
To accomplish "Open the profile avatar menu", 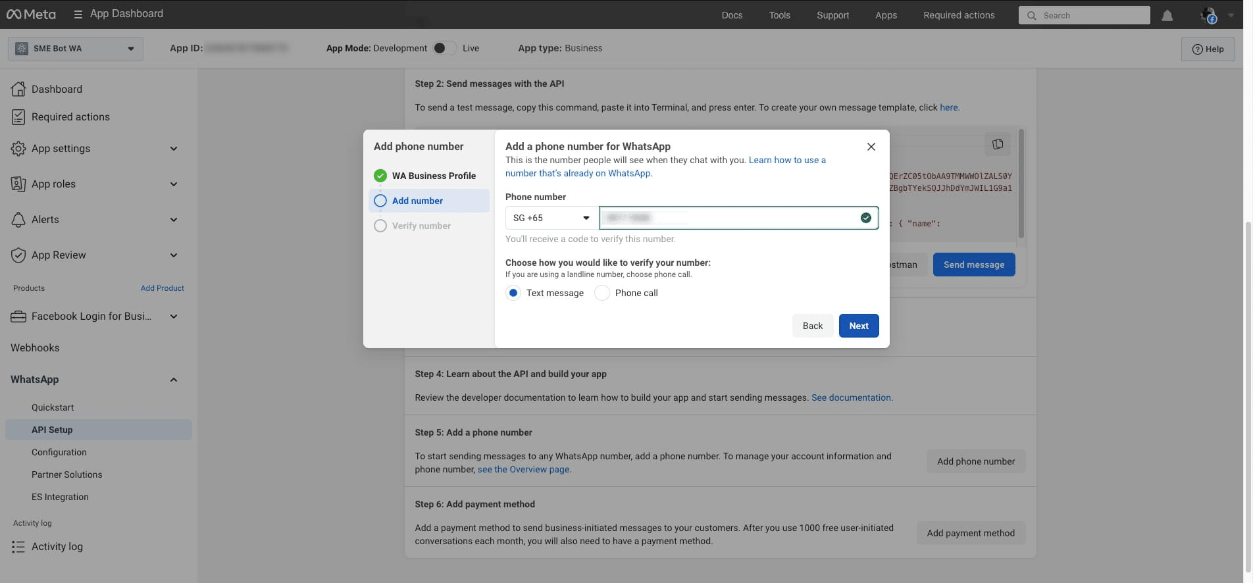I will click(1208, 15).
